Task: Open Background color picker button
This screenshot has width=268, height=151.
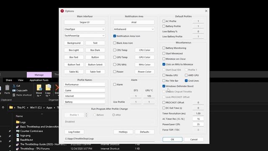Action: pyautogui.click(x=74, y=43)
